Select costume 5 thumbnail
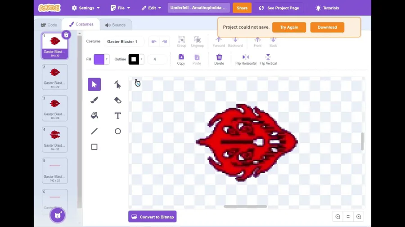Screen dimensions: 405x227 (55, 171)
